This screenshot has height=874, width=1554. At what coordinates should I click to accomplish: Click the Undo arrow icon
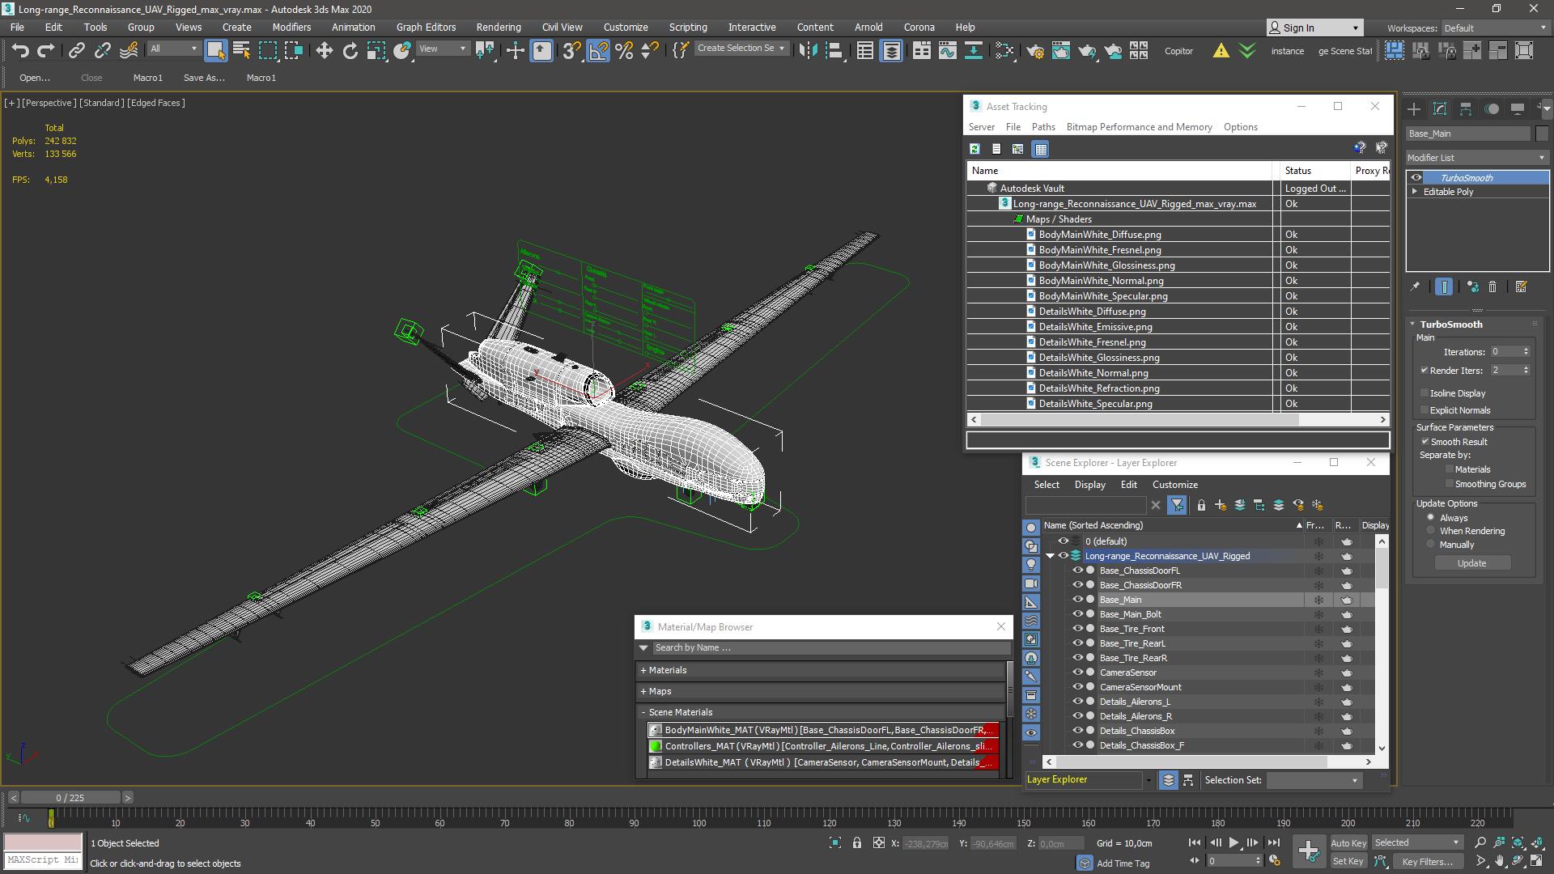(20, 51)
